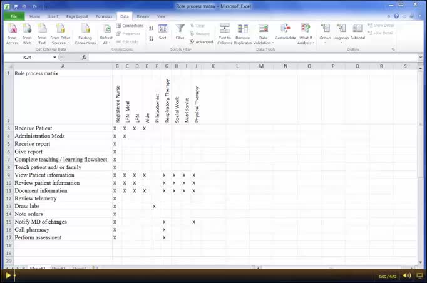
Task: Clear the filter
Action: 197,26
